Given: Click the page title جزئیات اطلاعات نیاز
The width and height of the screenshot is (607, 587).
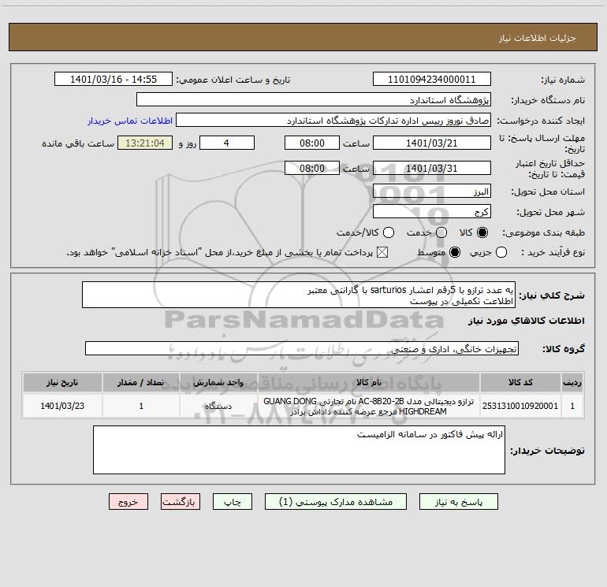Looking at the screenshot, I should (538, 38).
